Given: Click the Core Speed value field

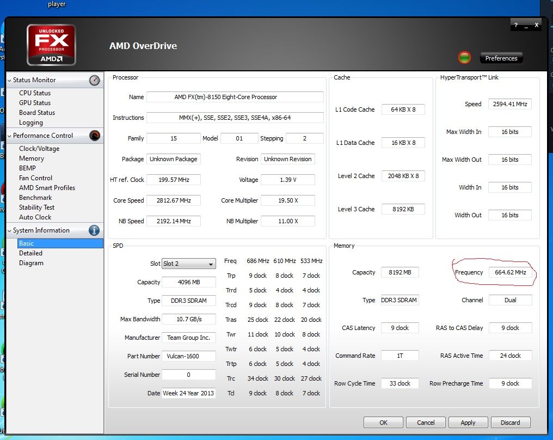Looking at the screenshot, I should (174, 200).
